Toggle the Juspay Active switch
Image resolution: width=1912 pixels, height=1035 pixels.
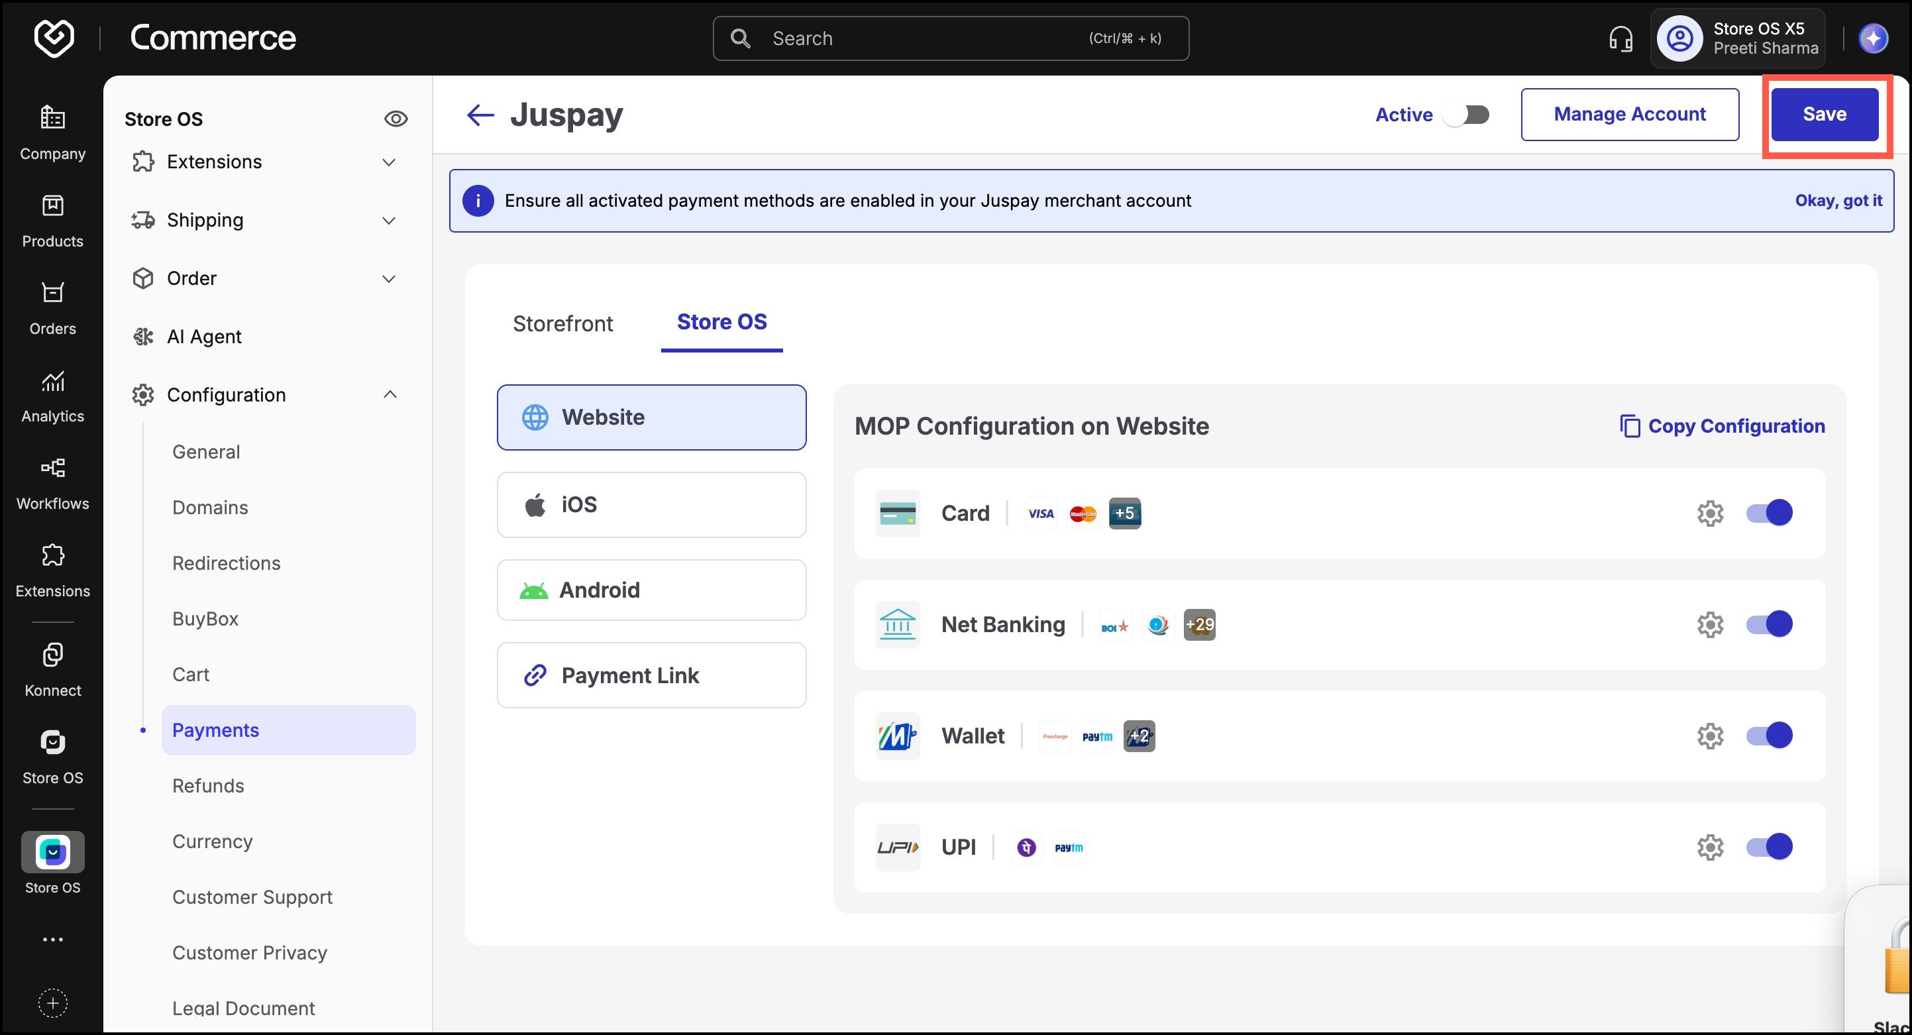[x=1466, y=115]
